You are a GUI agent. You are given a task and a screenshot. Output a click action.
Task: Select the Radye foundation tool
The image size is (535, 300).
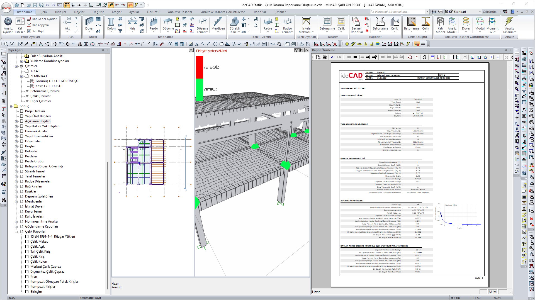click(x=268, y=22)
